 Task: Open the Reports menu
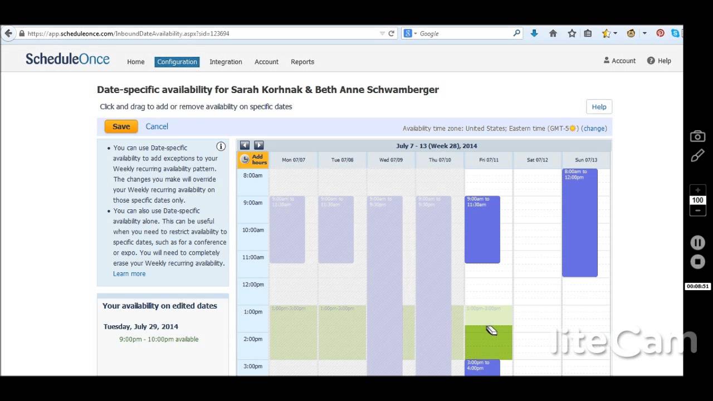click(302, 62)
